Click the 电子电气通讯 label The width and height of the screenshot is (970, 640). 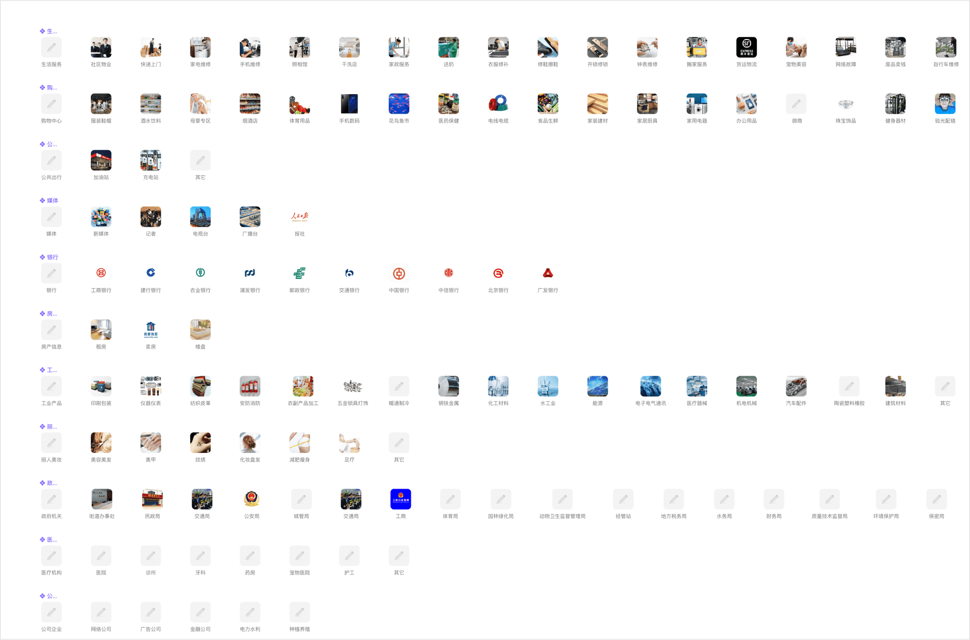point(650,403)
